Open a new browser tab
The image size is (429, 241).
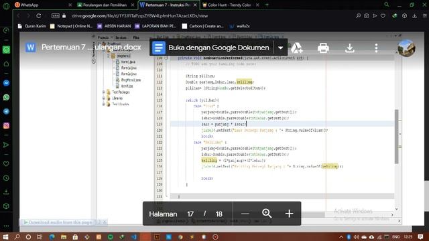point(267,5)
